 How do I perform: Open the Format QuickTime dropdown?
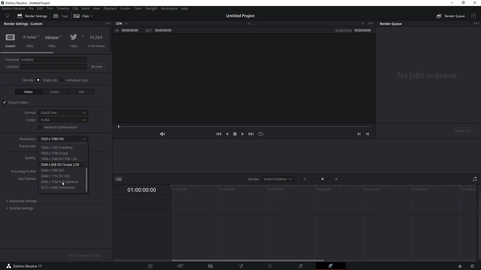(63, 112)
